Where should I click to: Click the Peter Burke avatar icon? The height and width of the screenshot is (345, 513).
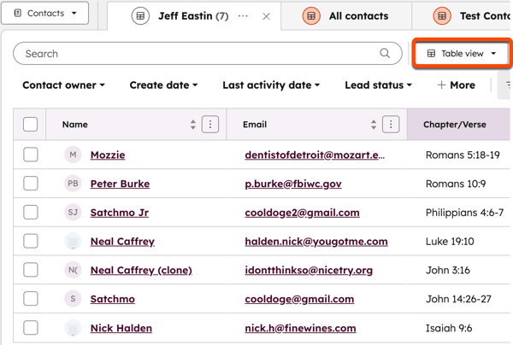coord(74,184)
